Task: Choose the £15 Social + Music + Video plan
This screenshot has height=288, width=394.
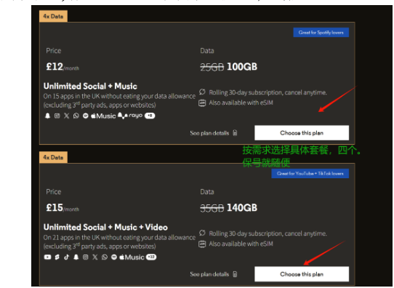Action: click(x=302, y=274)
